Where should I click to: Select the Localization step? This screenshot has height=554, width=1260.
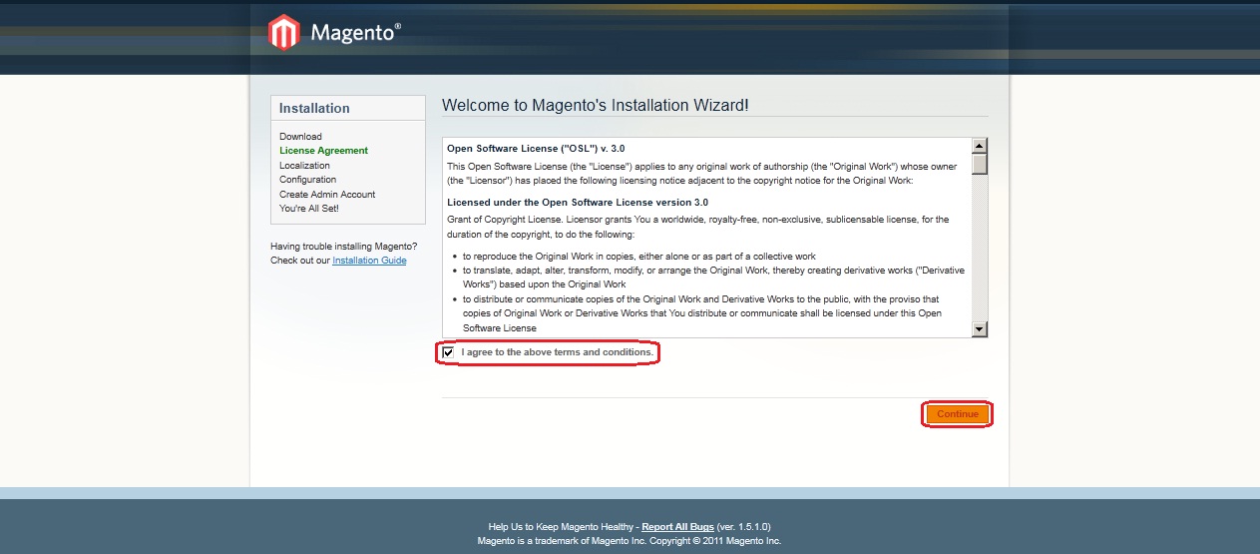[x=304, y=166]
